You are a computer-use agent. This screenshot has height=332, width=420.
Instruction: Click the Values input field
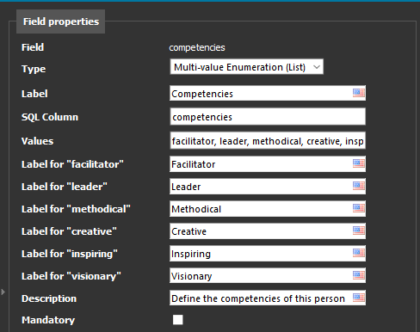pyautogui.click(x=268, y=140)
